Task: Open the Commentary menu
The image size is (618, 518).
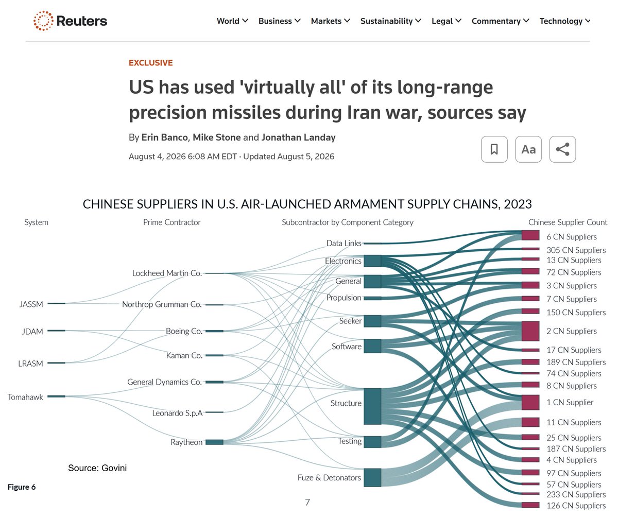Action: click(x=501, y=21)
